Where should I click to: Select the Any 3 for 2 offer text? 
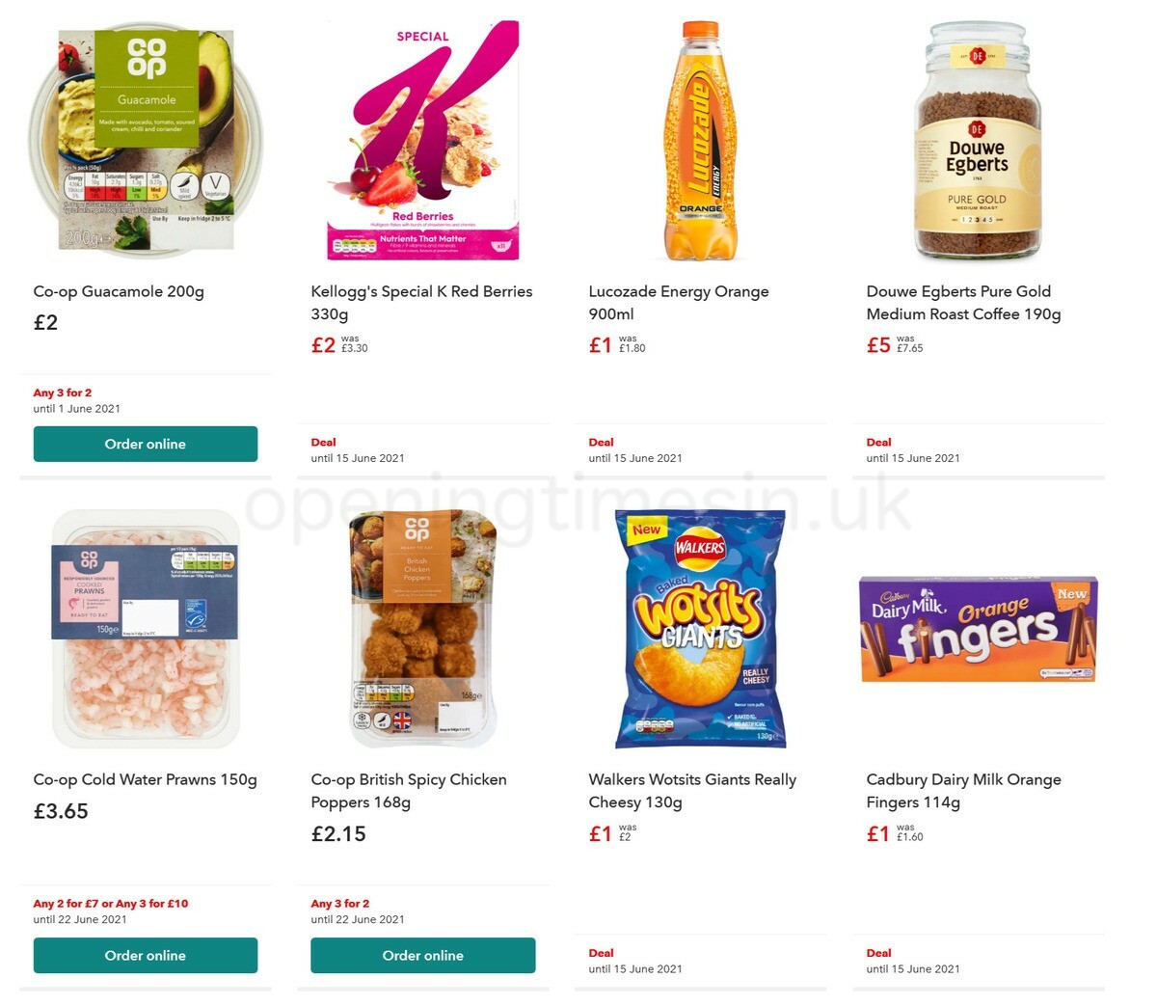[62, 393]
